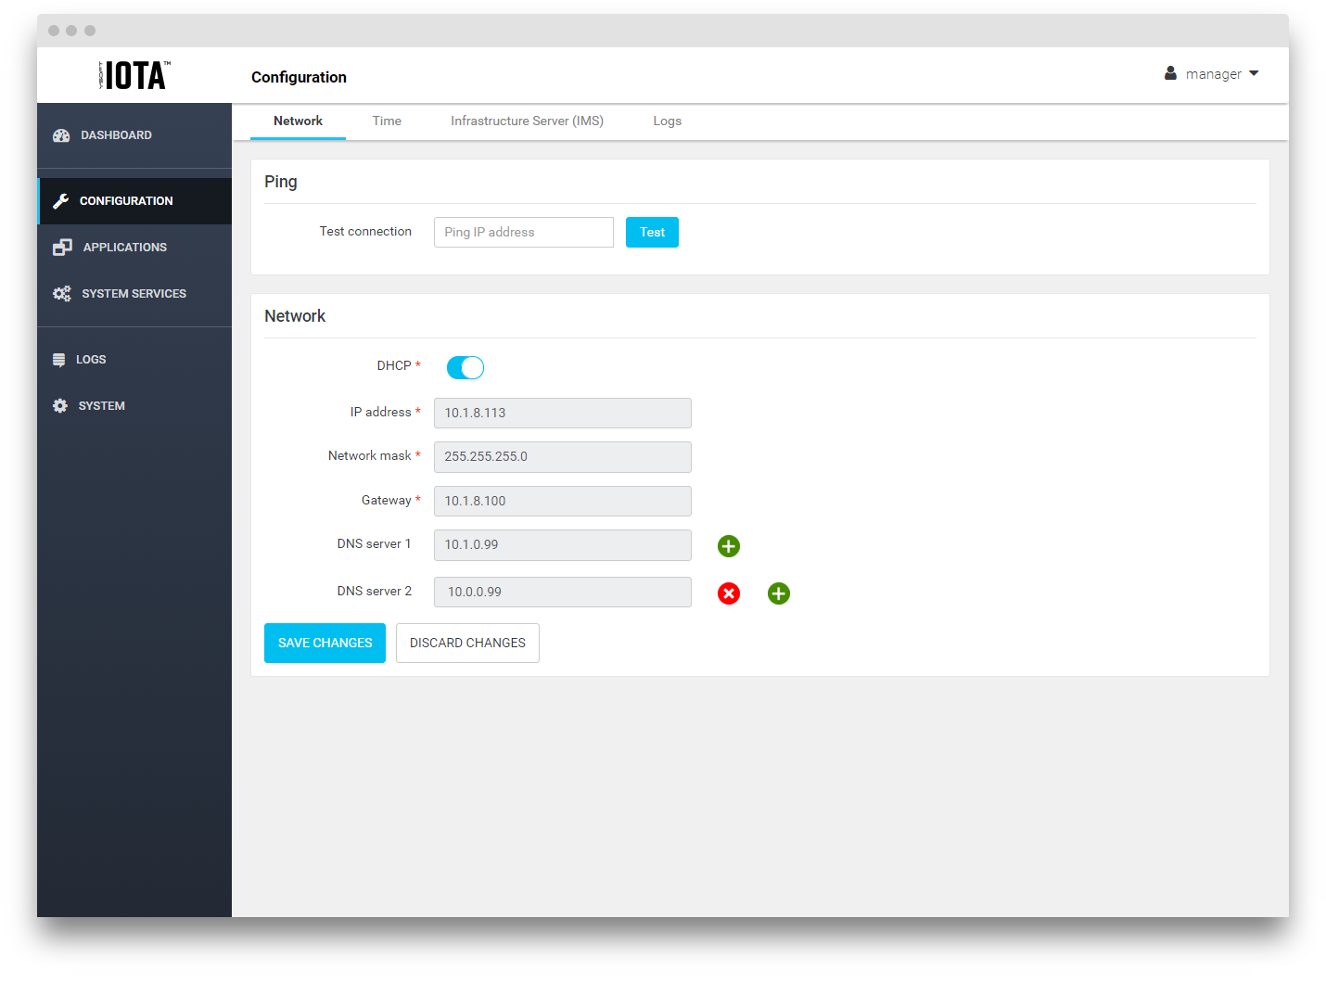The width and height of the screenshot is (1326, 982).
Task: Open Applications via its windows icon
Action: pyautogui.click(x=62, y=248)
